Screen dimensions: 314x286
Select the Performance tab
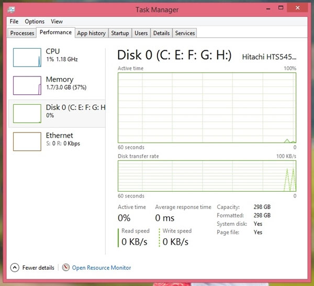(x=55, y=32)
